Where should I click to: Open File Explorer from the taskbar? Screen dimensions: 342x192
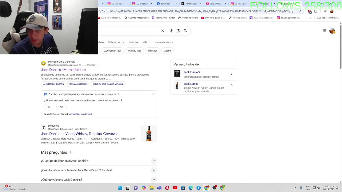[151, 188]
